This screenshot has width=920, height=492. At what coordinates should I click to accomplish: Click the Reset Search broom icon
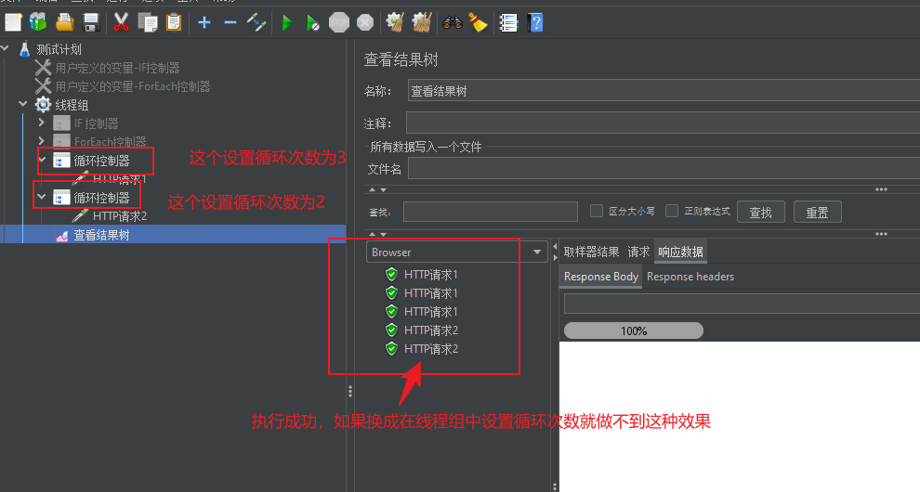(478, 23)
